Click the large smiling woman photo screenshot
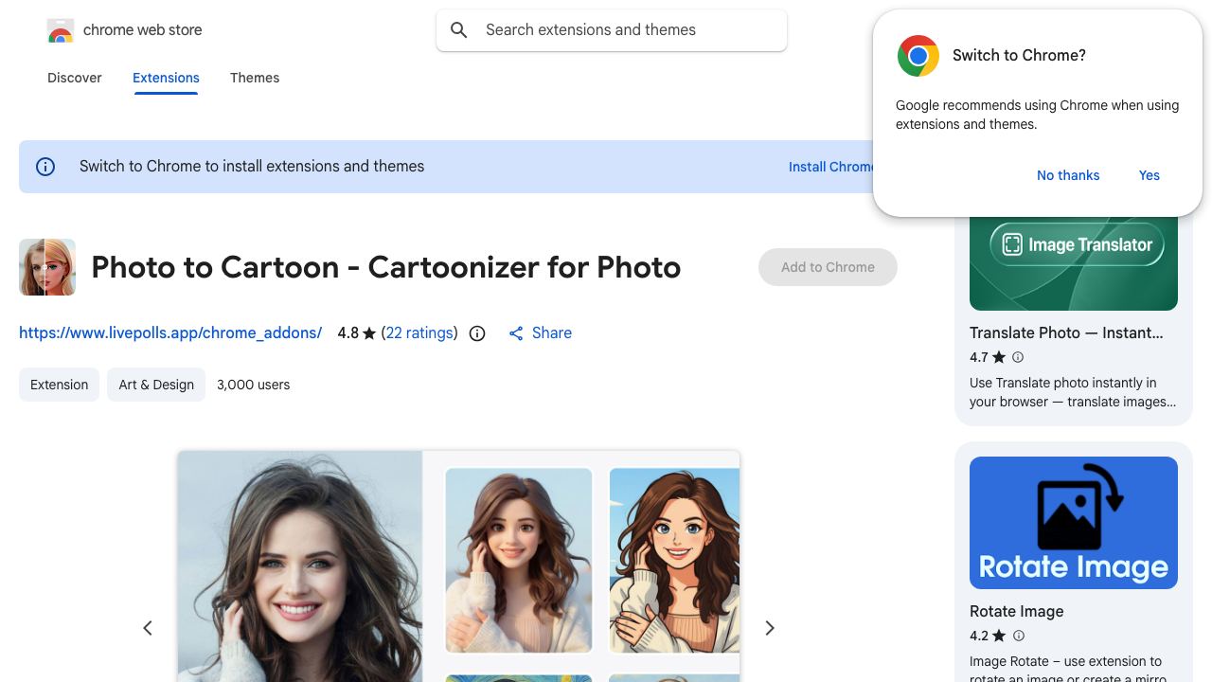Screen dimensions: 1212x682 [x=299, y=566]
